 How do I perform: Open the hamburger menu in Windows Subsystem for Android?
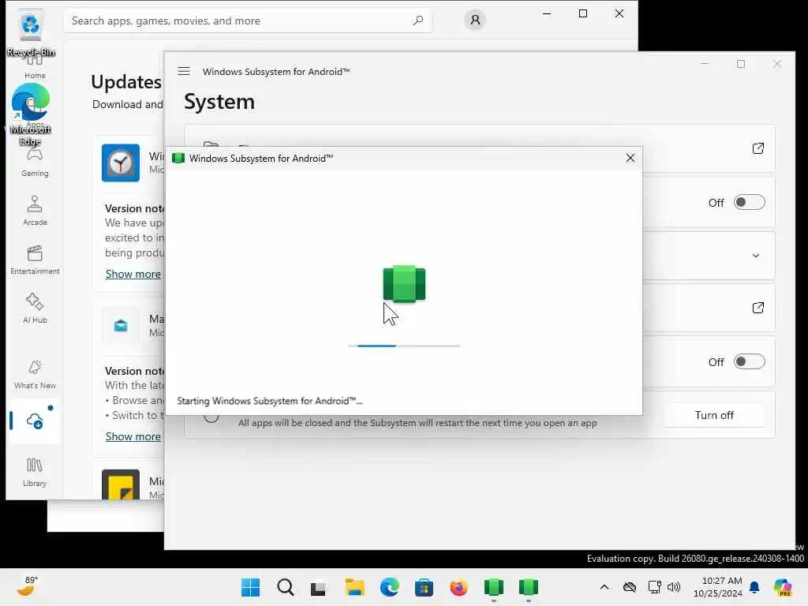point(183,71)
